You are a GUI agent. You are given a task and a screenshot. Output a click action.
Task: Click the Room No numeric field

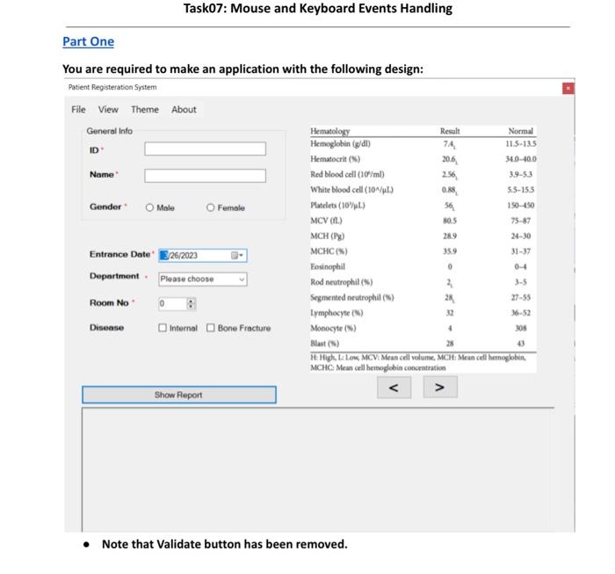(x=172, y=303)
